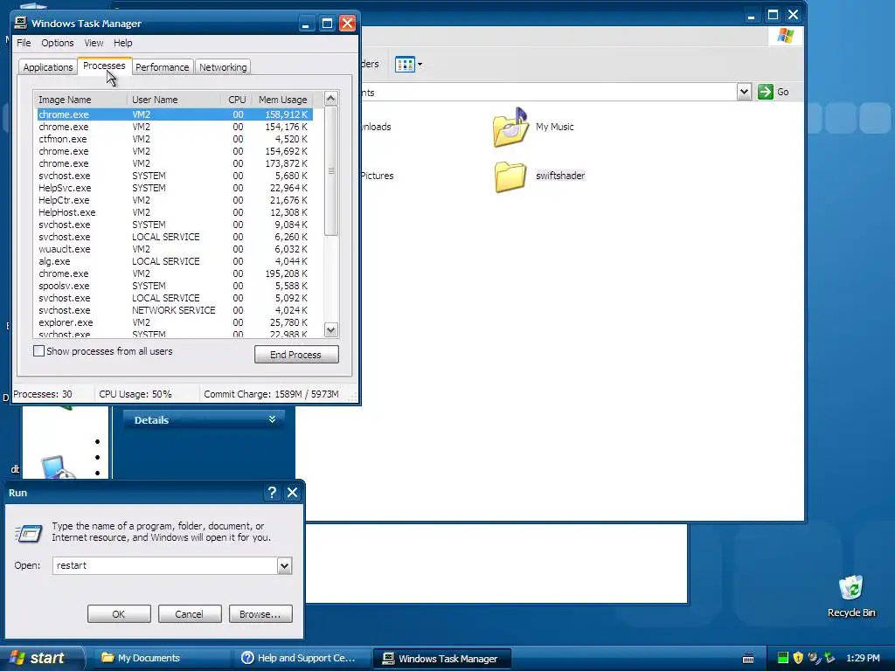Select the ctfmon.exe process row

tap(174, 139)
